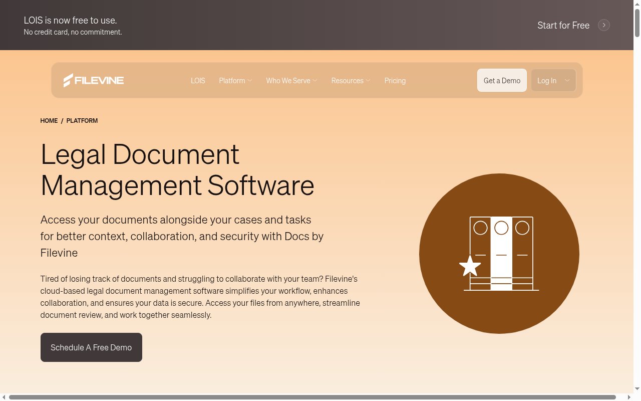Image resolution: width=641 pixels, height=401 pixels.
Task: Click the 'LOIS is now free to use.' banner text
Action: coord(70,21)
